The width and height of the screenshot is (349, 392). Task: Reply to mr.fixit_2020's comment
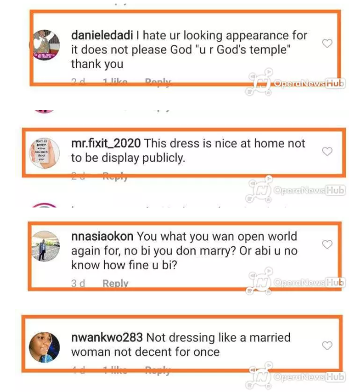pyautogui.click(x=116, y=176)
